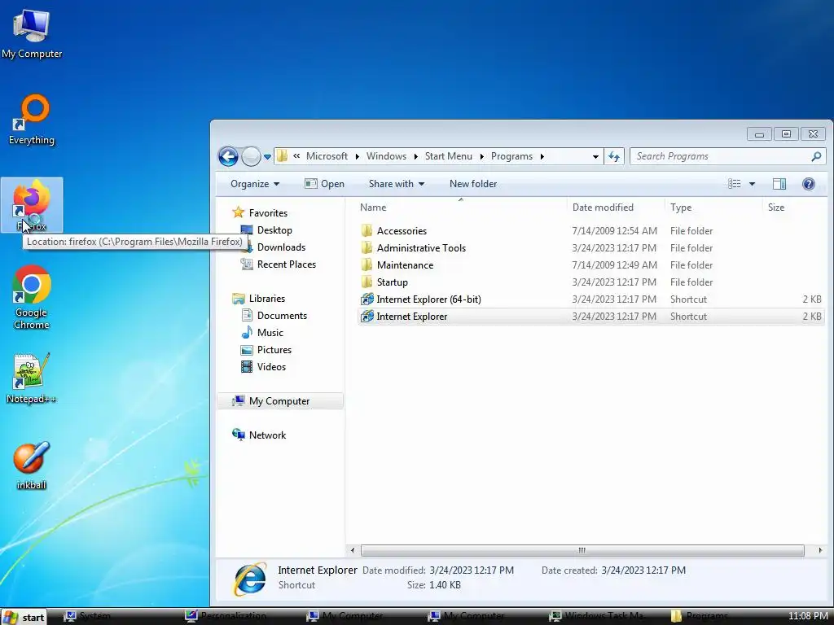Click the horizontal scrollbar thumb

point(582,551)
